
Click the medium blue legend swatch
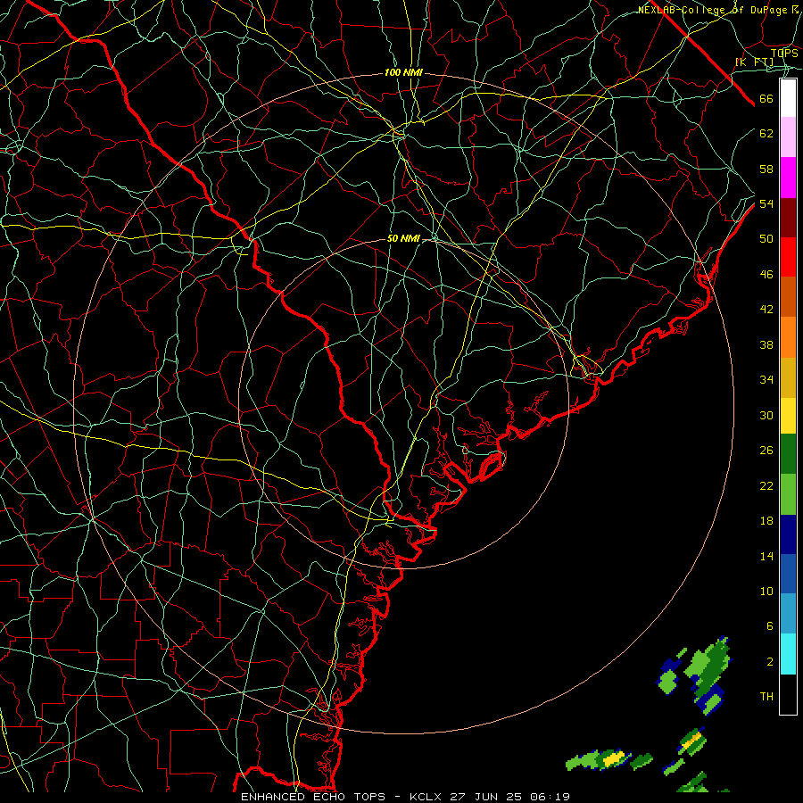tap(788, 574)
